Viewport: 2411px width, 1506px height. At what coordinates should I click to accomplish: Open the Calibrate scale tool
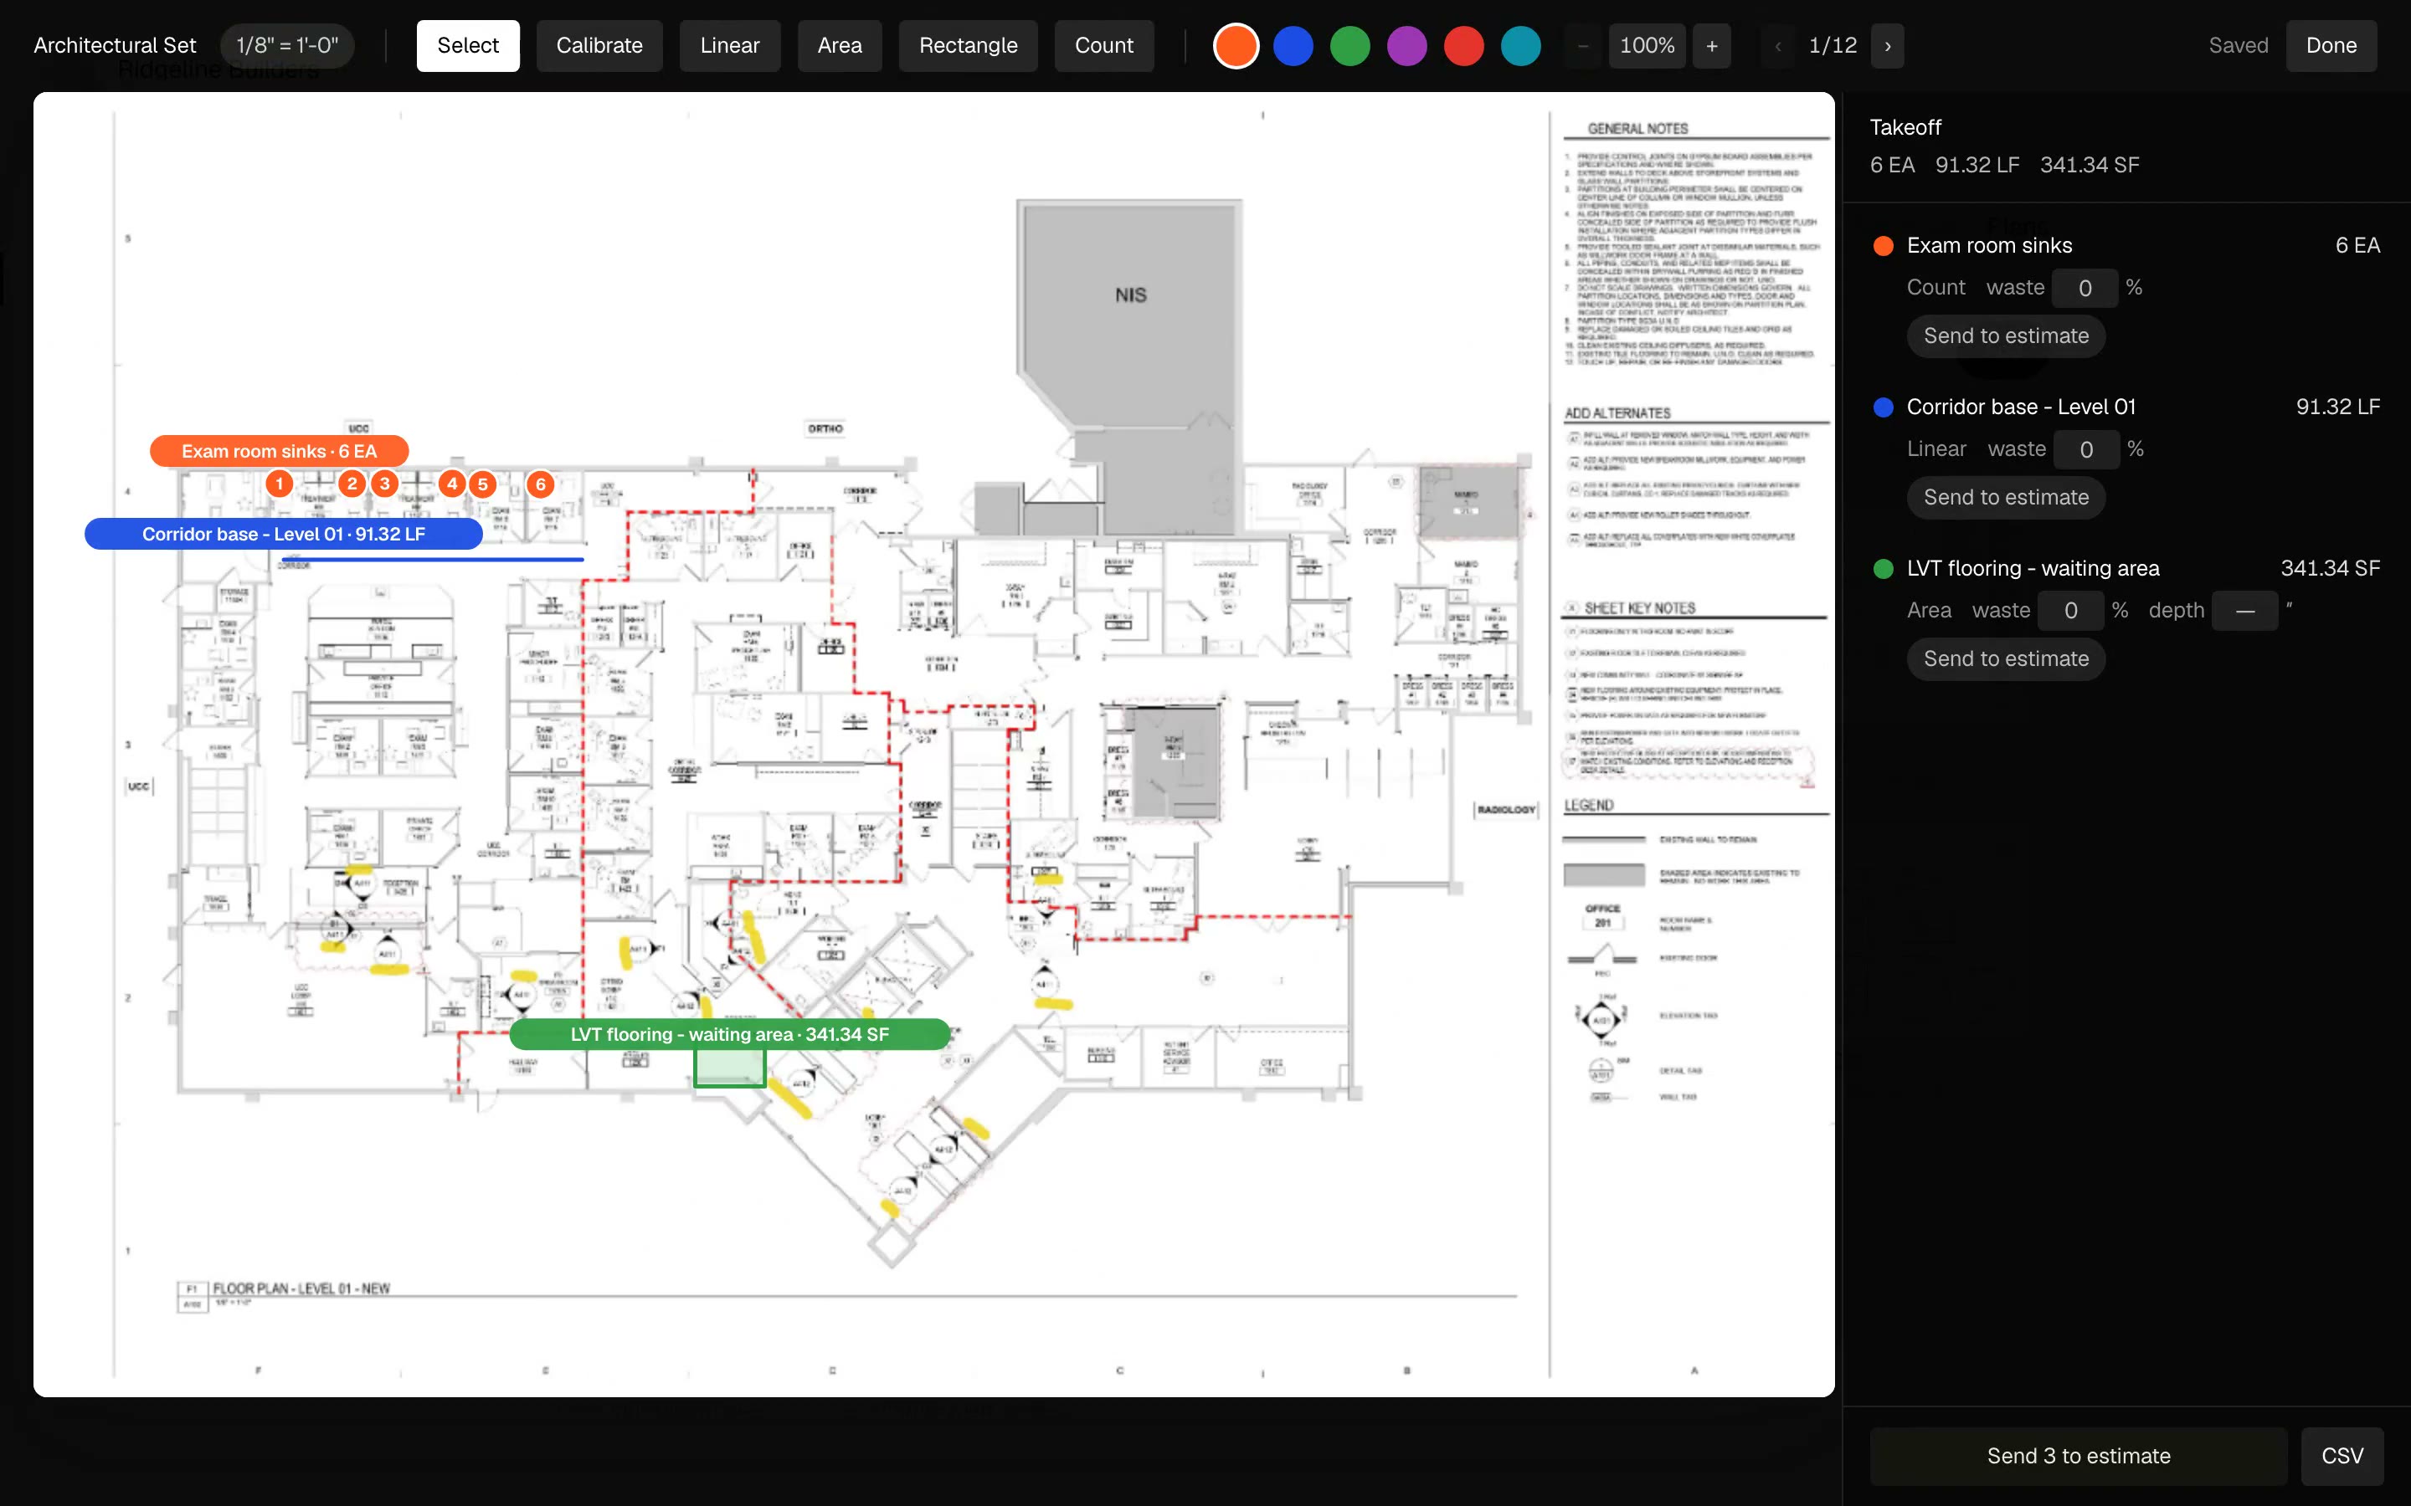[599, 46]
